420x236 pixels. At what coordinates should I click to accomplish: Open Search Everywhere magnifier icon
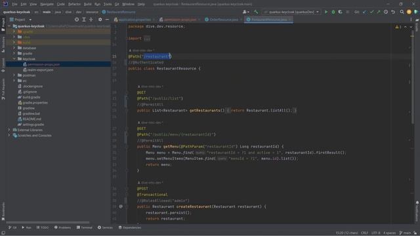(402, 12)
